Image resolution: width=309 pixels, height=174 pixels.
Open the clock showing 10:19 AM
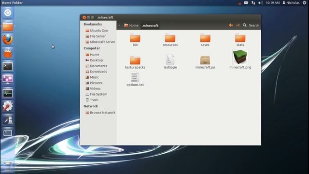tap(272, 3)
